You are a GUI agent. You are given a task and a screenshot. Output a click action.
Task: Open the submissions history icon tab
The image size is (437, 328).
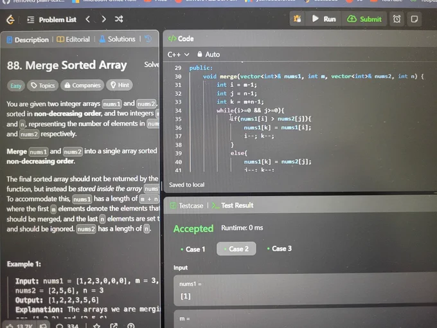pos(148,39)
